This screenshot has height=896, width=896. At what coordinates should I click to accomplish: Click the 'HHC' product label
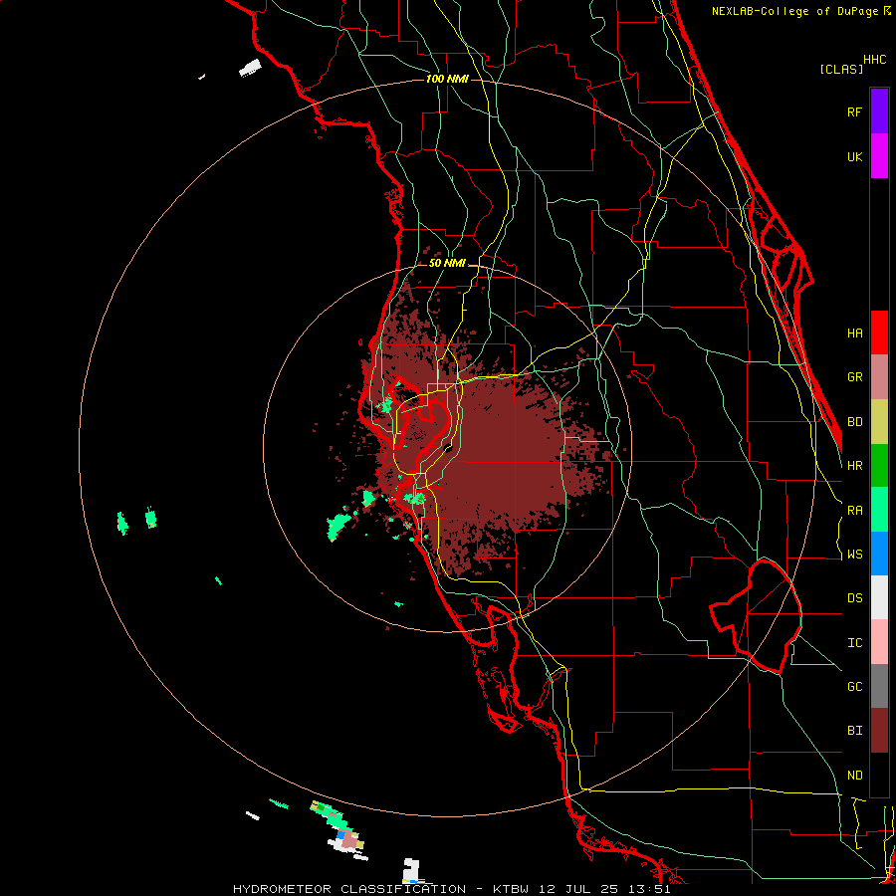pos(874,60)
